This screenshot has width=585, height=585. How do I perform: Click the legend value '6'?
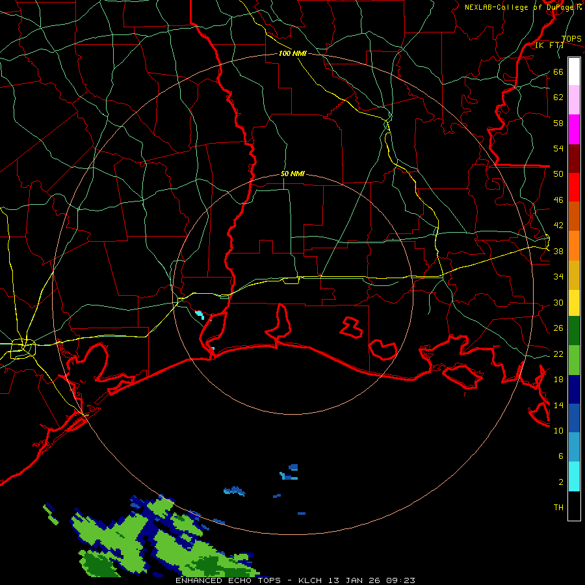[x=561, y=456]
